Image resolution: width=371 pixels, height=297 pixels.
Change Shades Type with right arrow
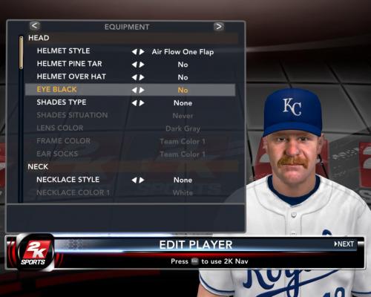(x=142, y=103)
